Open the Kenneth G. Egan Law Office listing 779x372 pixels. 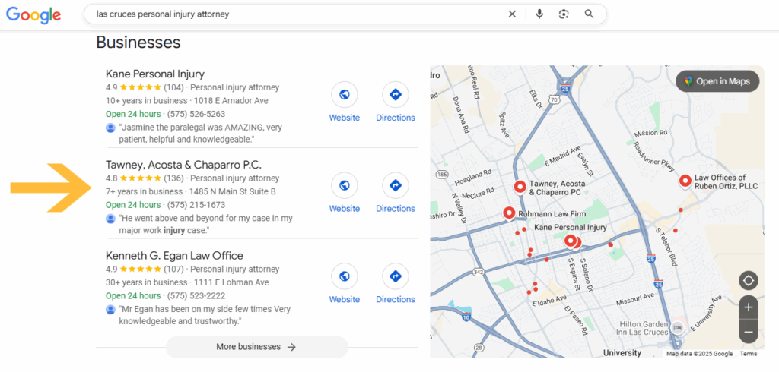174,255
